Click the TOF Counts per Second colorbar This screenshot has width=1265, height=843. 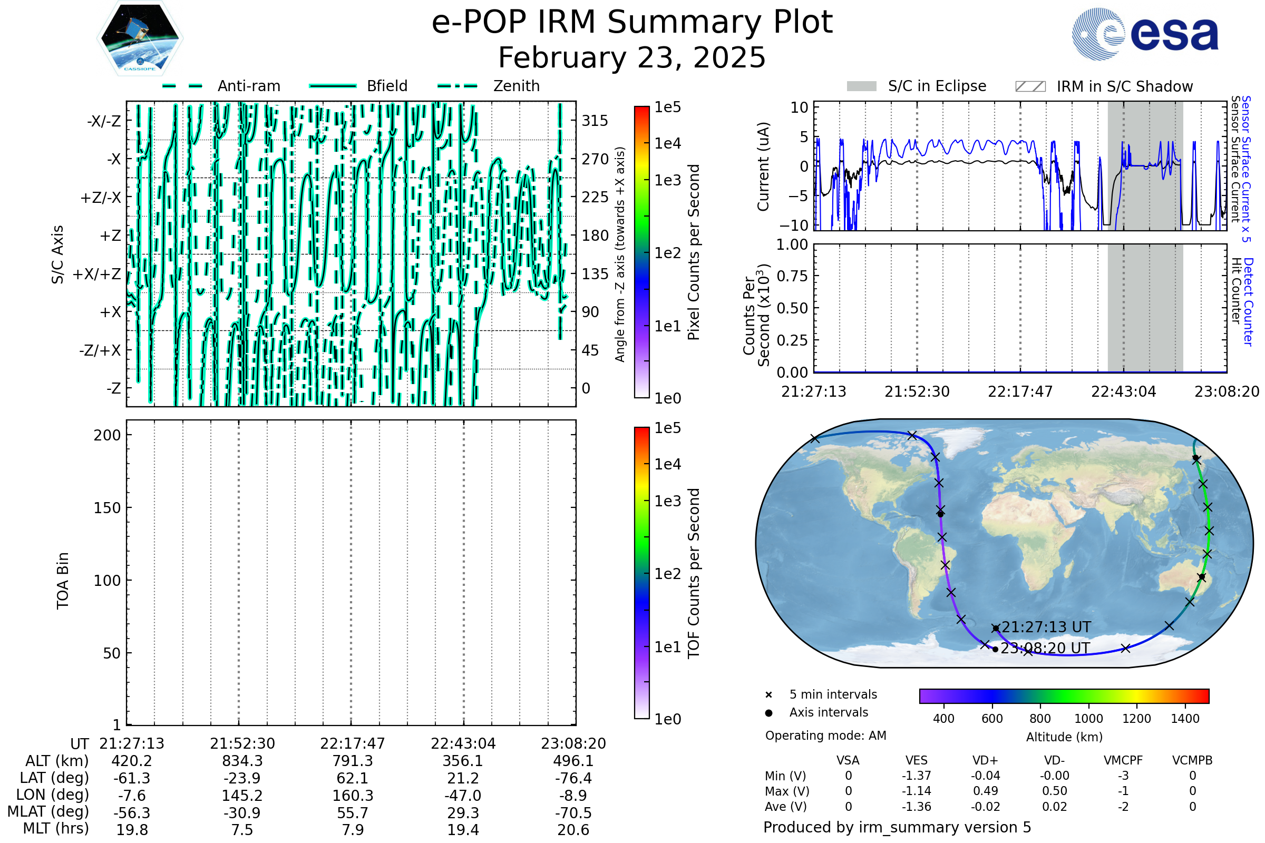click(x=641, y=573)
